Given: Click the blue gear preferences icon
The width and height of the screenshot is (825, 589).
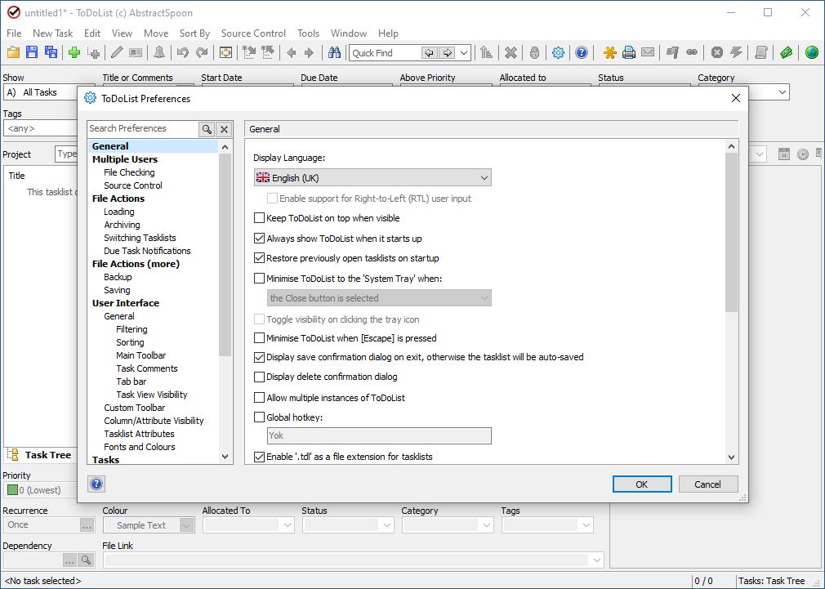Looking at the screenshot, I should pyautogui.click(x=558, y=52).
